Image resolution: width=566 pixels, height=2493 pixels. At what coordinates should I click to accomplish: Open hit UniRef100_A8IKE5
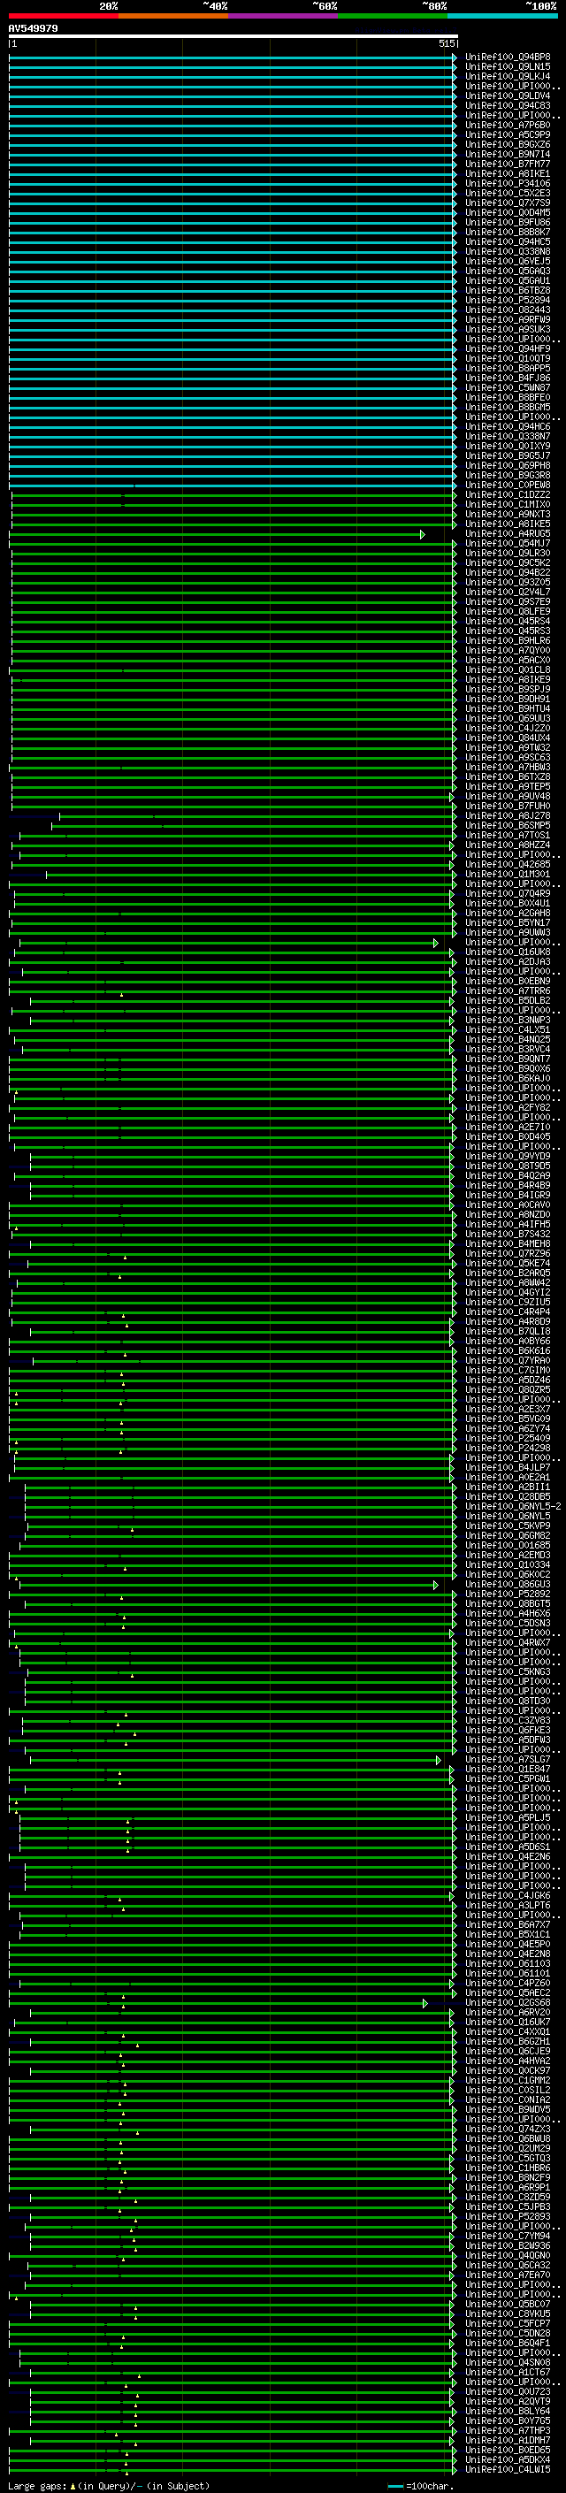(508, 524)
